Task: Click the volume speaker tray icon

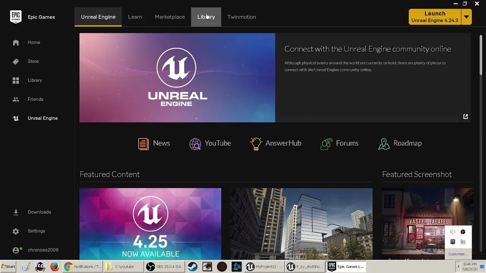Action: tap(453, 232)
